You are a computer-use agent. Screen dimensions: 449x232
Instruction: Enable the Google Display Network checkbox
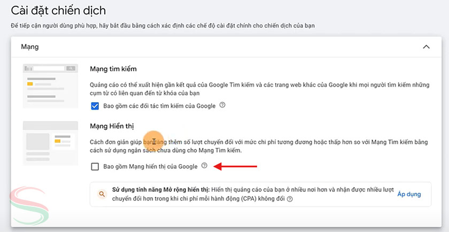(x=95, y=167)
